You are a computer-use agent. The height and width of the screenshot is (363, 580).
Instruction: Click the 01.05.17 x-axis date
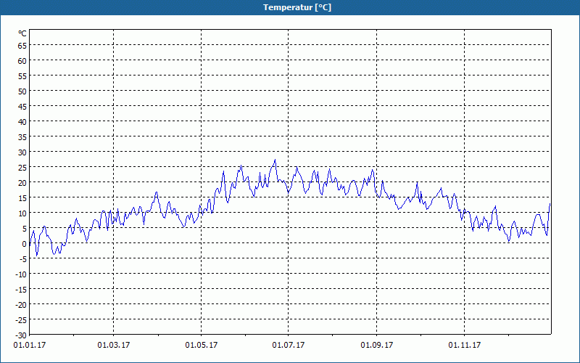pyautogui.click(x=201, y=345)
